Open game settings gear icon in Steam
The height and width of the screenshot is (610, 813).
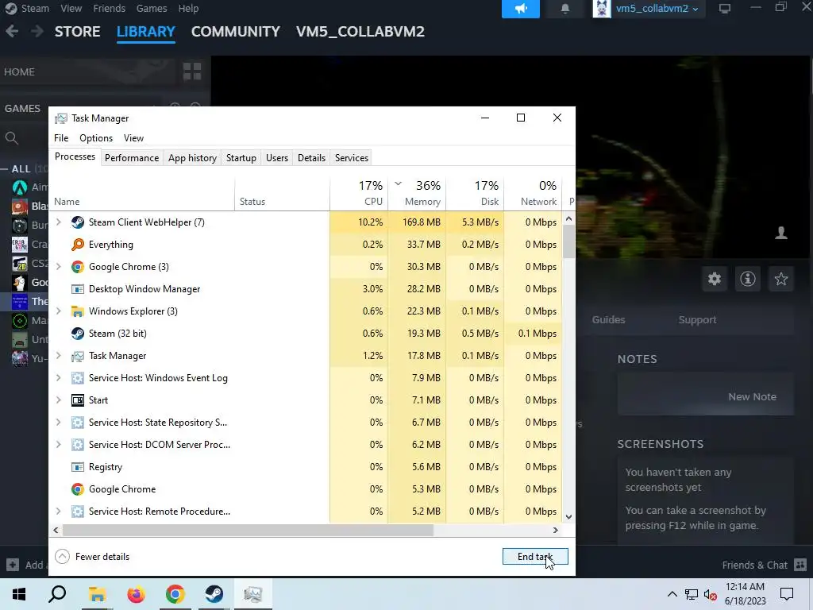click(x=715, y=279)
